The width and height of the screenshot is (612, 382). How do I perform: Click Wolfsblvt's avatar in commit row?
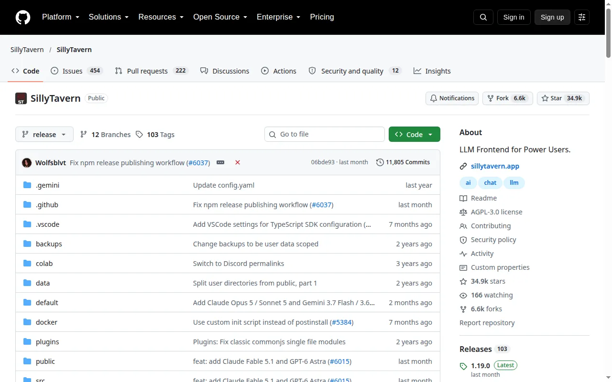pos(27,162)
